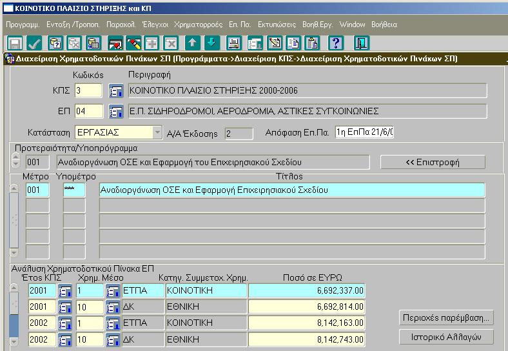
Task: Open the list of values beside ΚΠΣ code
Action: [x=116, y=91]
